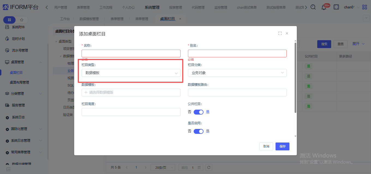This screenshot has width=371, height=174.
Task: Click the refresh icon in pagination bar
Action: [208, 167]
